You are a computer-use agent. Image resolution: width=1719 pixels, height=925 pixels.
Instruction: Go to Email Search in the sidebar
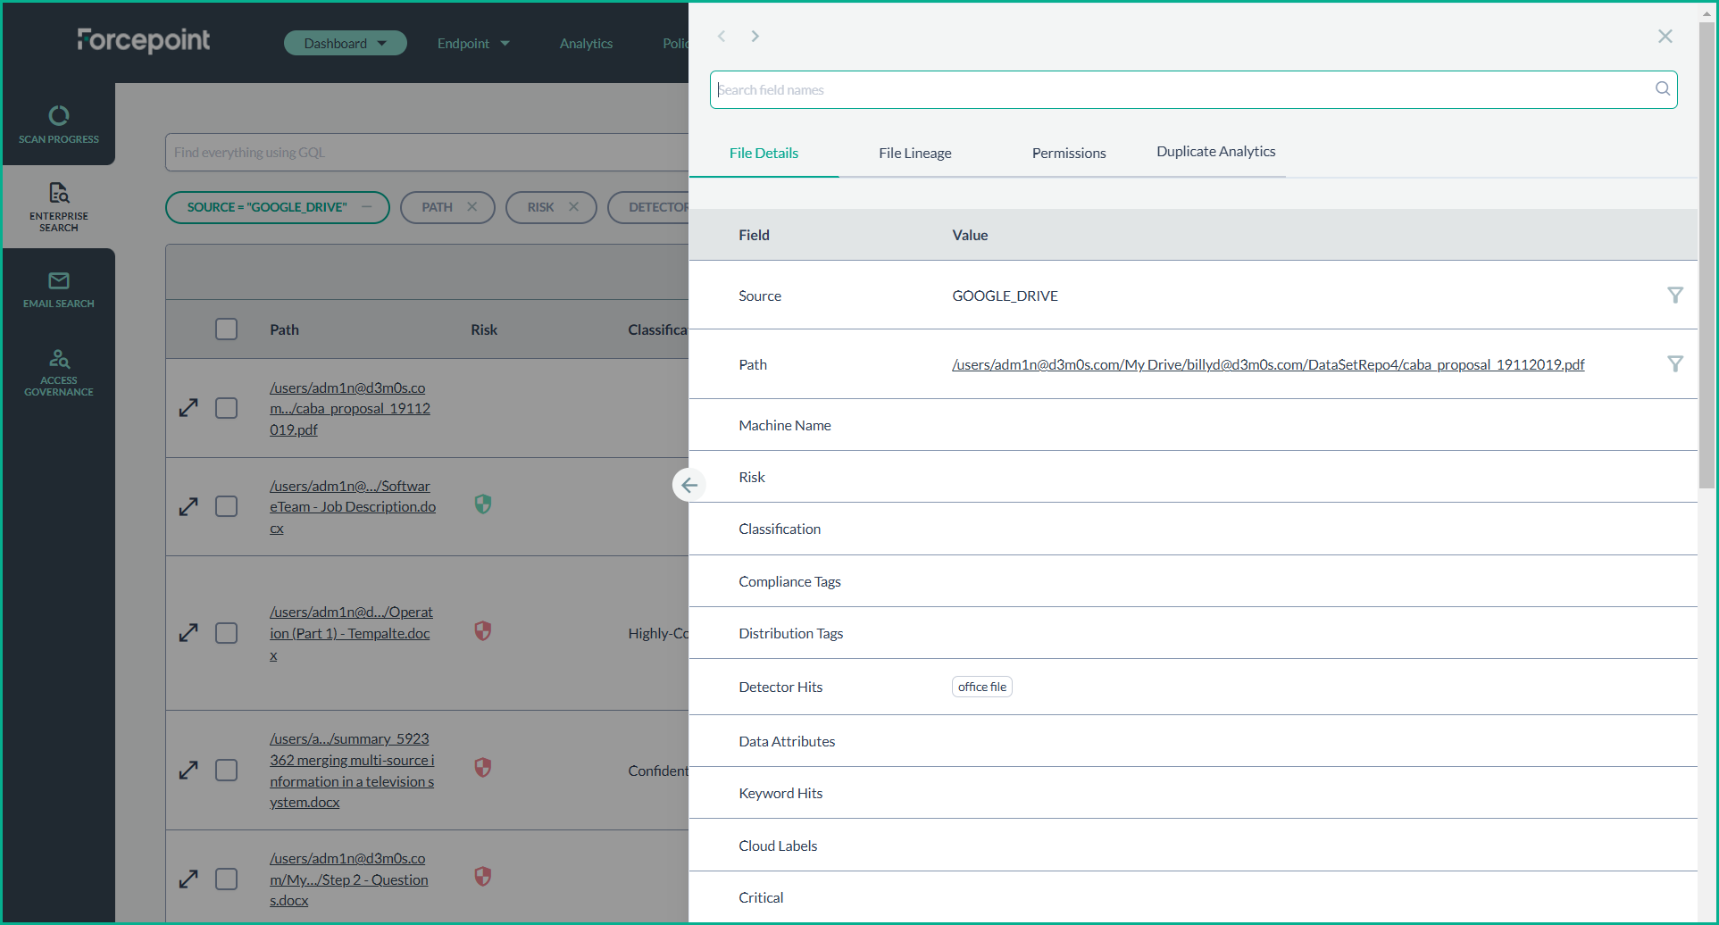coord(59,290)
